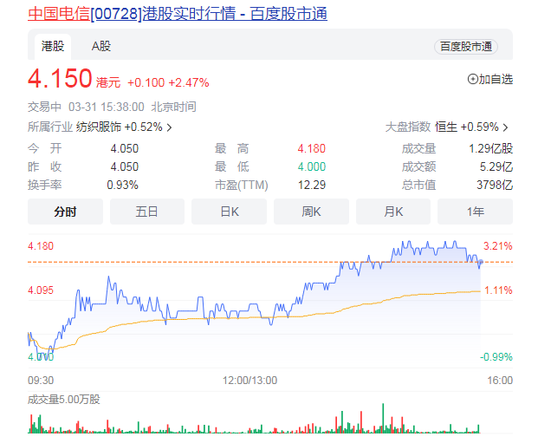Switch chart to 五日 view
538x443 pixels.
146,212
